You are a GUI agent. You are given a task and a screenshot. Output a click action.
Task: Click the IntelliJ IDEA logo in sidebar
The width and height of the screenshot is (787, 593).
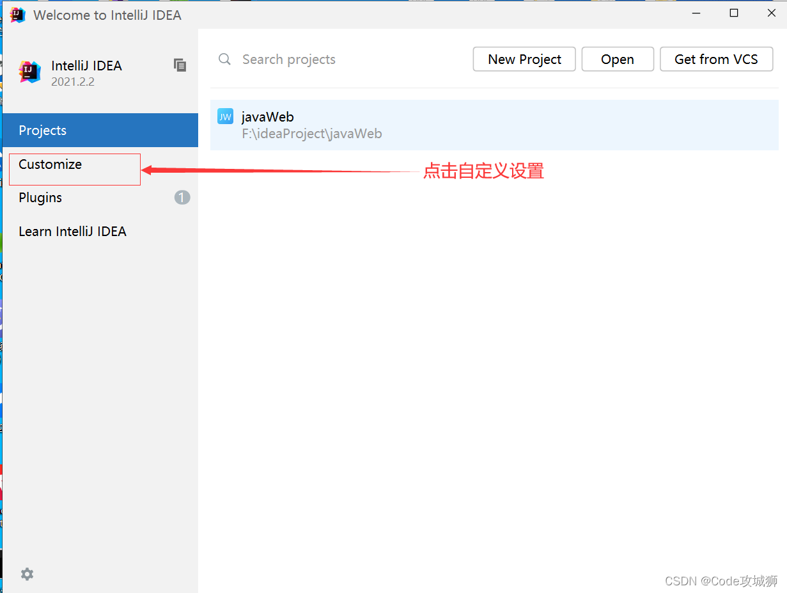tap(30, 72)
